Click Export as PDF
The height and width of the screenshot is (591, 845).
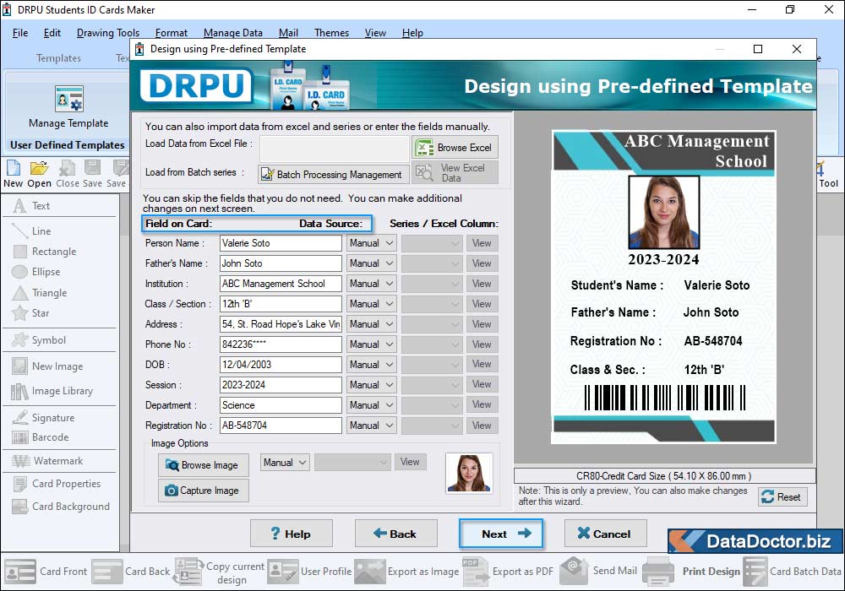(x=508, y=571)
